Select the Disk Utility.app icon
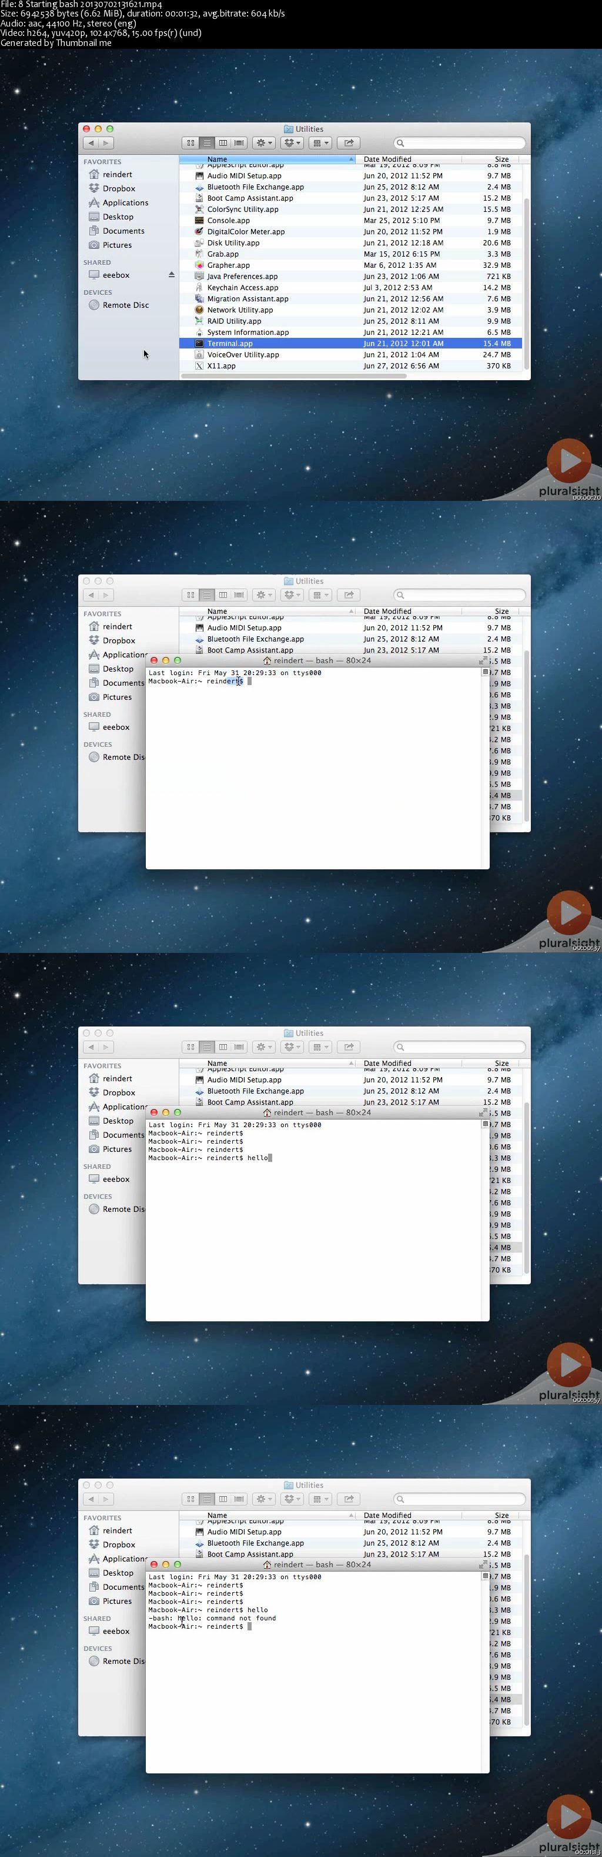The width and height of the screenshot is (602, 1857). (x=199, y=243)
